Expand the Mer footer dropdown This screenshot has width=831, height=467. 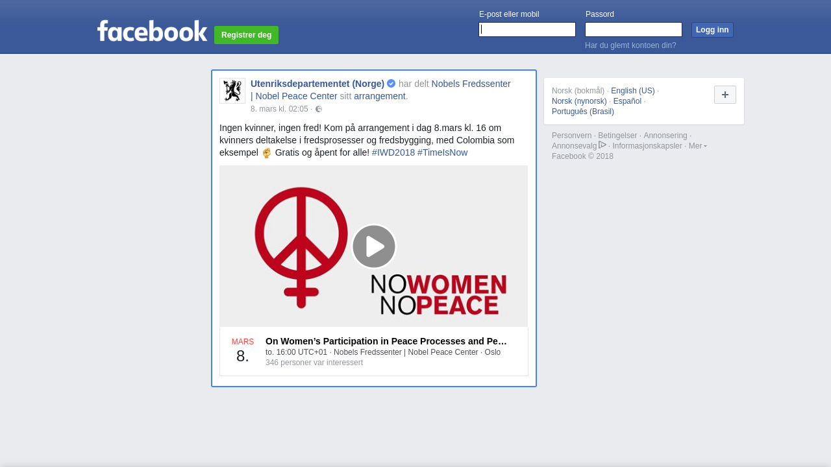(x=697, y=146)
